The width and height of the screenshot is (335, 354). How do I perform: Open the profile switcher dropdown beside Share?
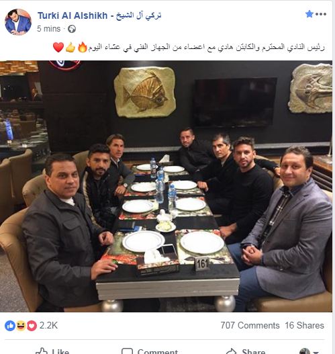pyautogui.click(x=309, y=351)
